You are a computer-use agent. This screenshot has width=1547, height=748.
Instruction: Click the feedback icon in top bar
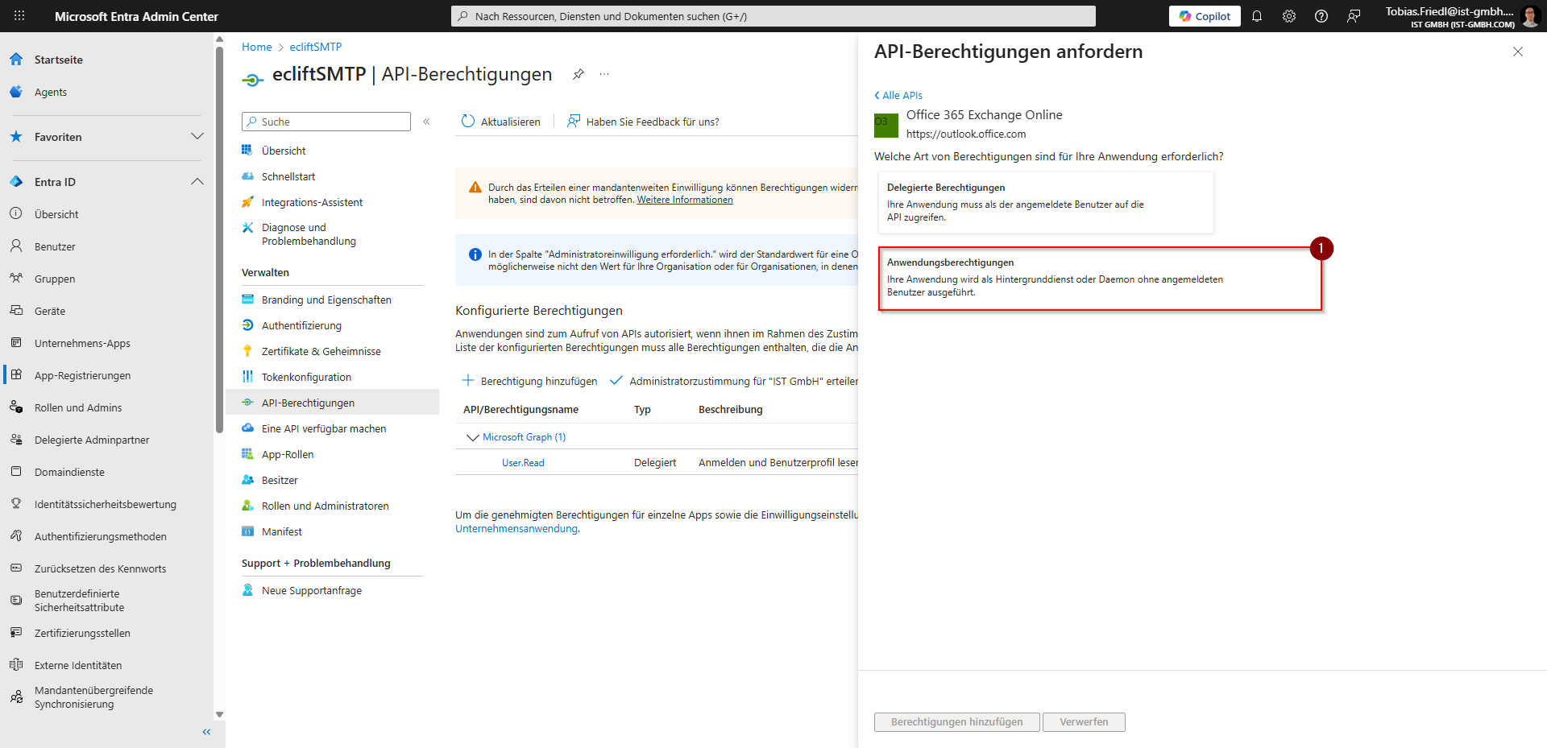point(1354,16)
